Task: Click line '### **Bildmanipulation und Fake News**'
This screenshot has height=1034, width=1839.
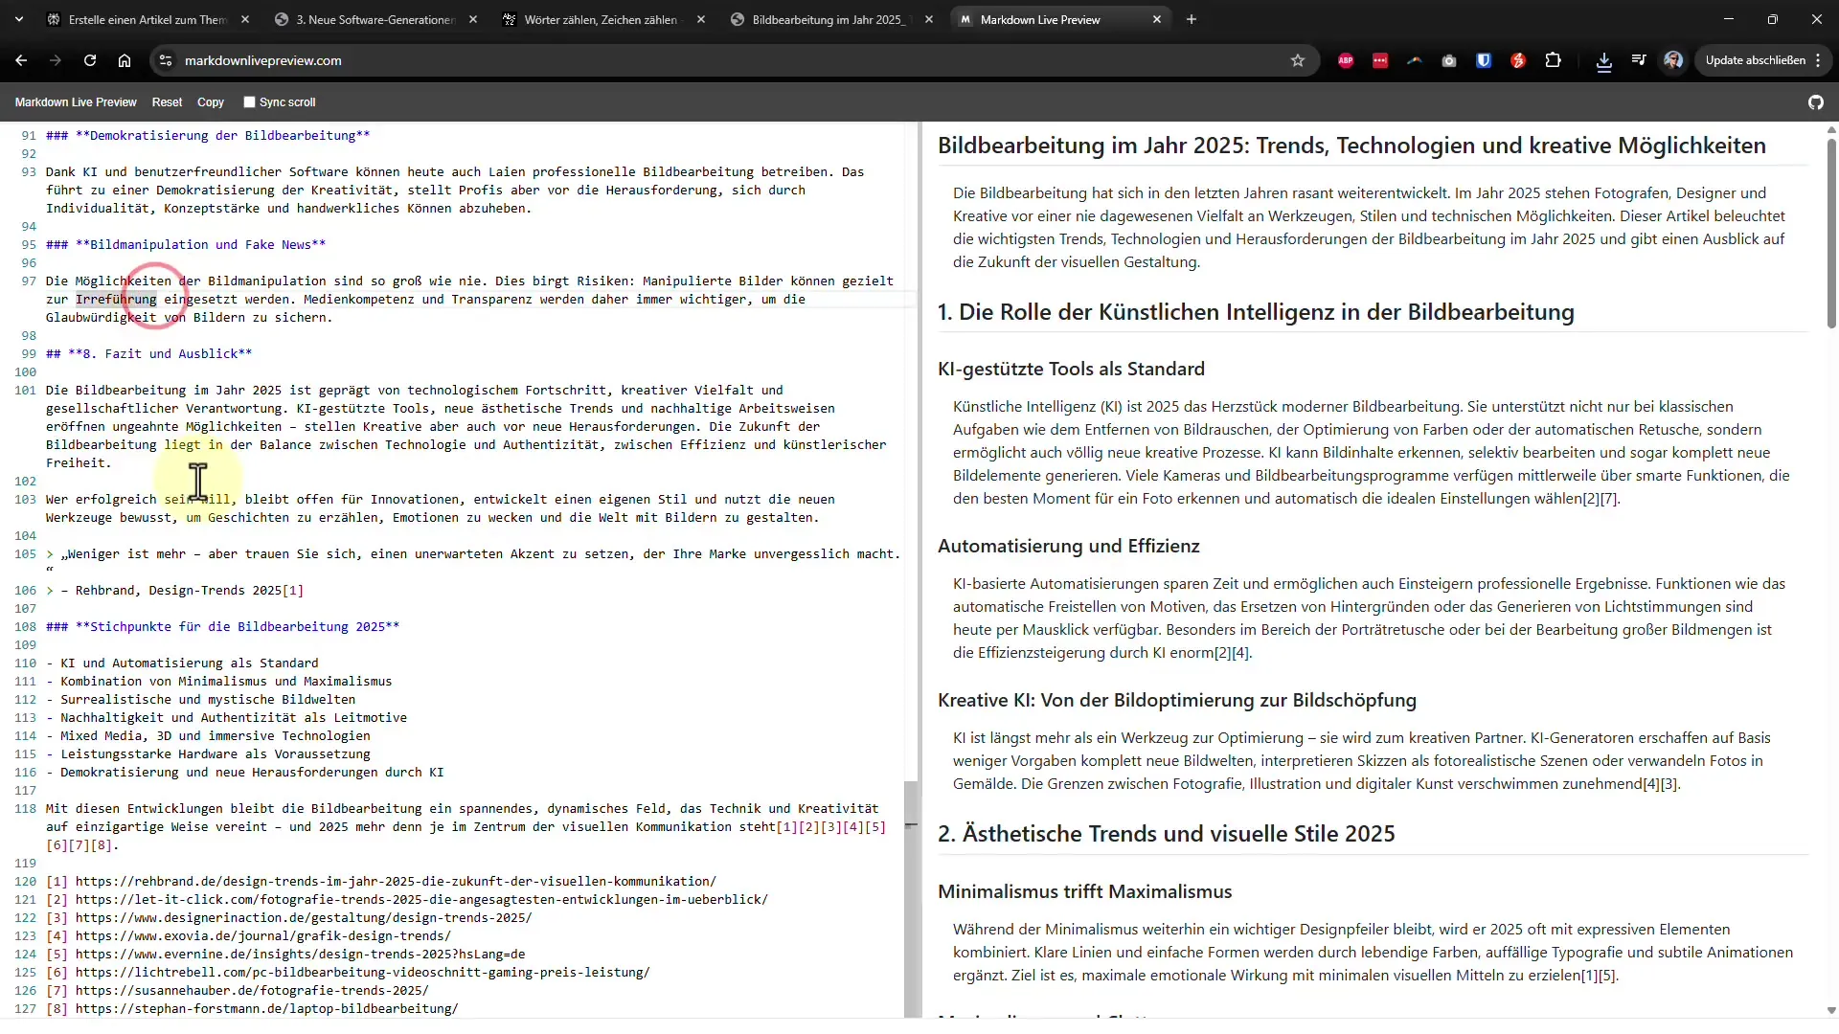Action: pyautogui.click(x=186, y=245)
